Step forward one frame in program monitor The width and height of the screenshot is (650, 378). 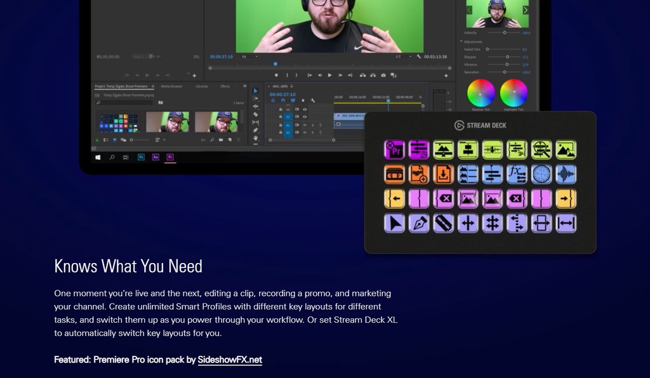340,75
